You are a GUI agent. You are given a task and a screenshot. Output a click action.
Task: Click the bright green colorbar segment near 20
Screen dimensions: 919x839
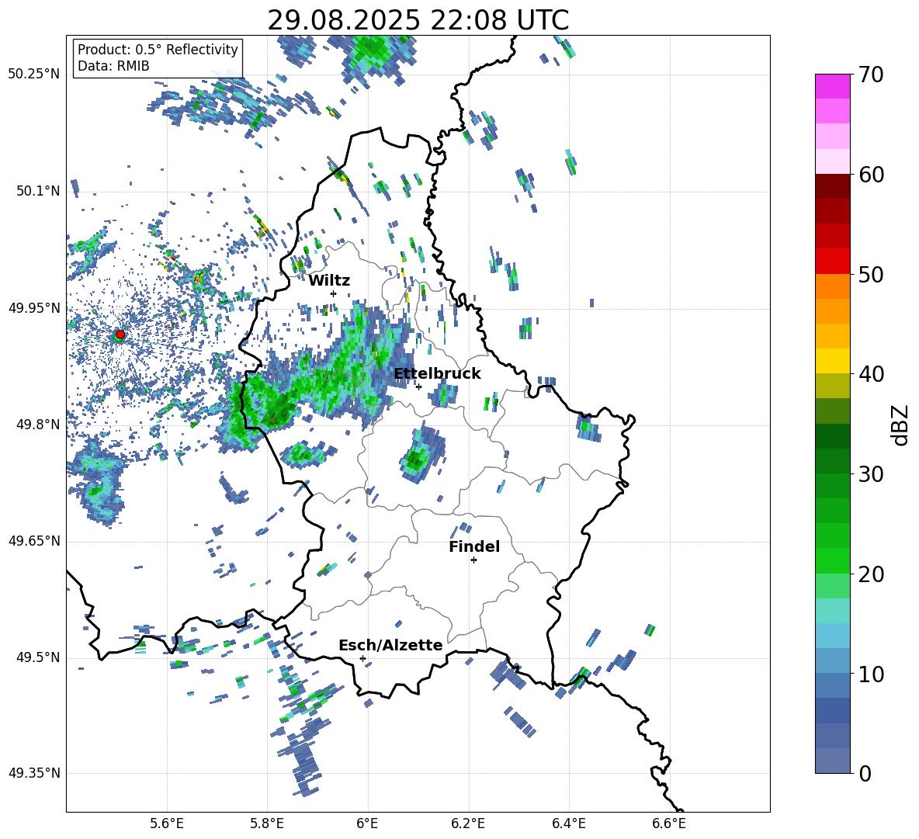point(832,560)
